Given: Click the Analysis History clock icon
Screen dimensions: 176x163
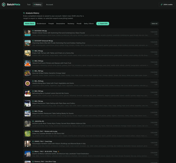Looking at the screenshot, I should pyautogui.click(x=24, y=13).
